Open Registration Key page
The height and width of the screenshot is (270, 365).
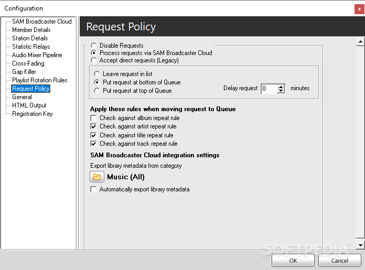tap(33, 114)
